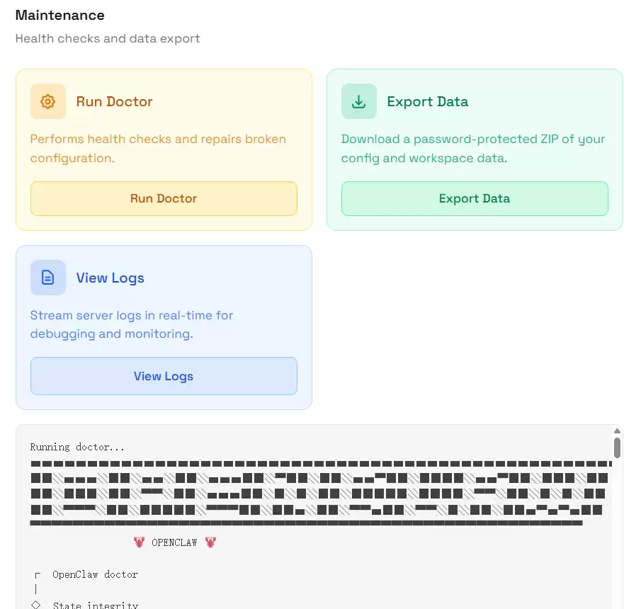Screen dimensions: 641x609
Task: Click the log output scrollbar thumb
Action: click(617, 448)
